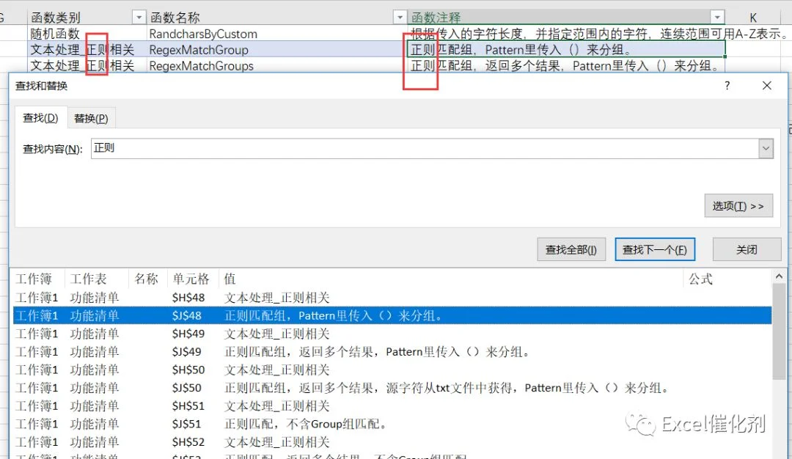Viewport: 792px width, 459px height.
Task: Click the 函数类别 header cell
Action: (87, 18)
